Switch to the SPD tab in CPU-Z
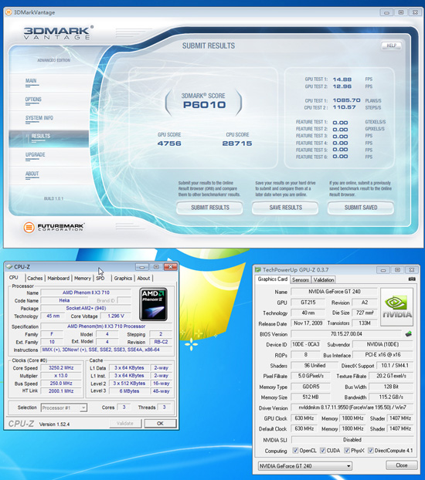This screenshot has width=425, height=480. (x=100, y=278)
